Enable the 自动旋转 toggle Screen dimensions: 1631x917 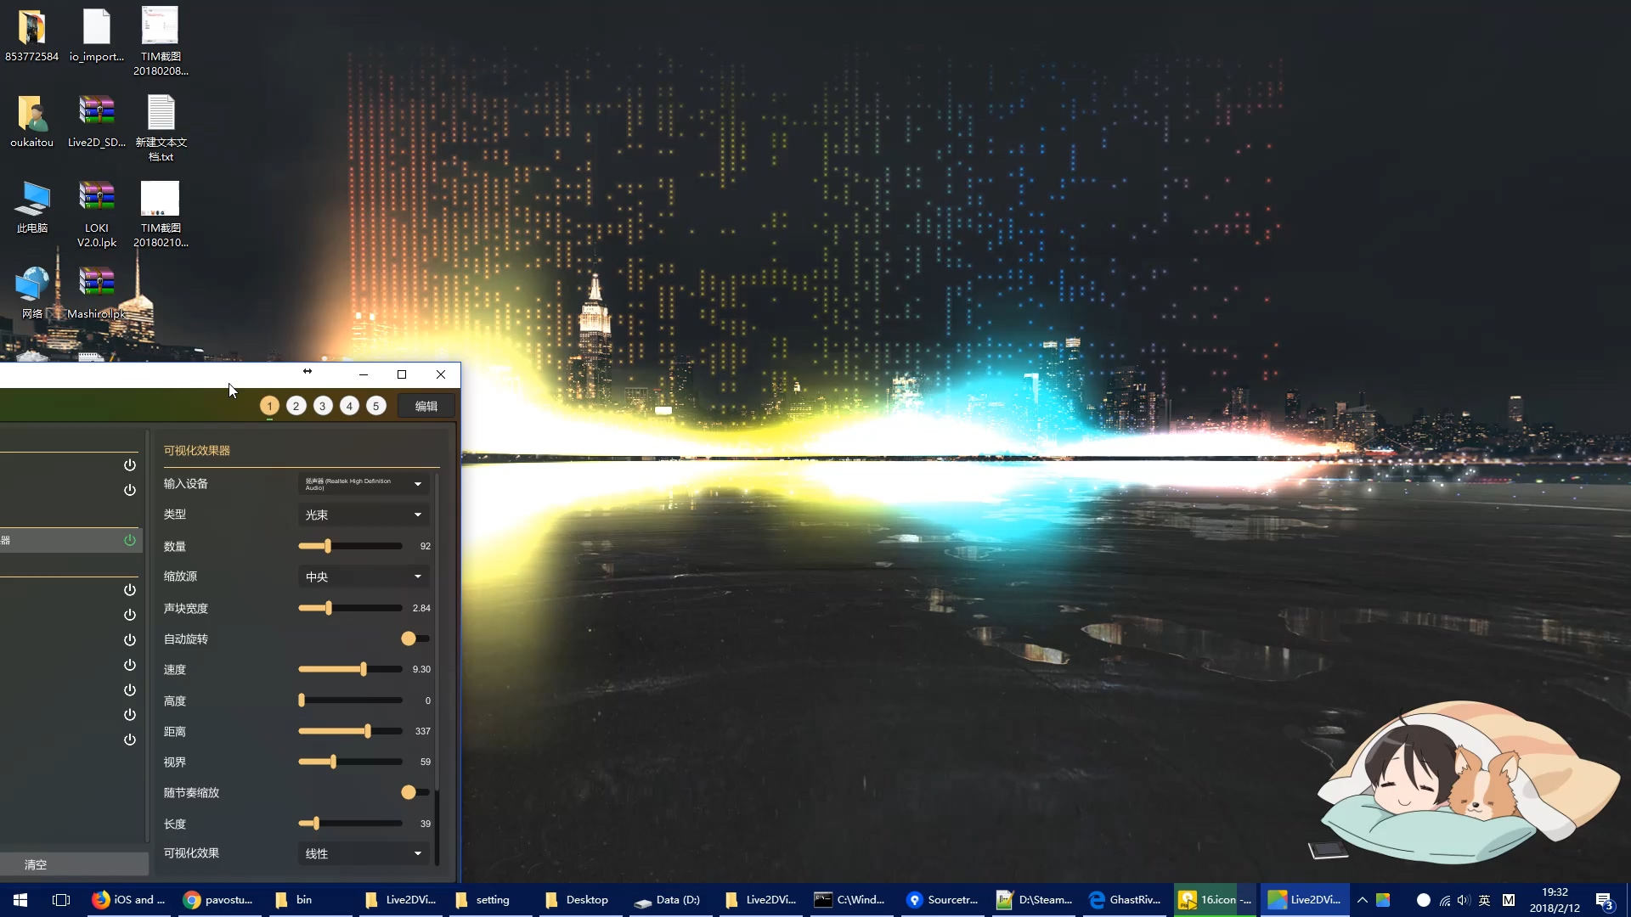413,639
